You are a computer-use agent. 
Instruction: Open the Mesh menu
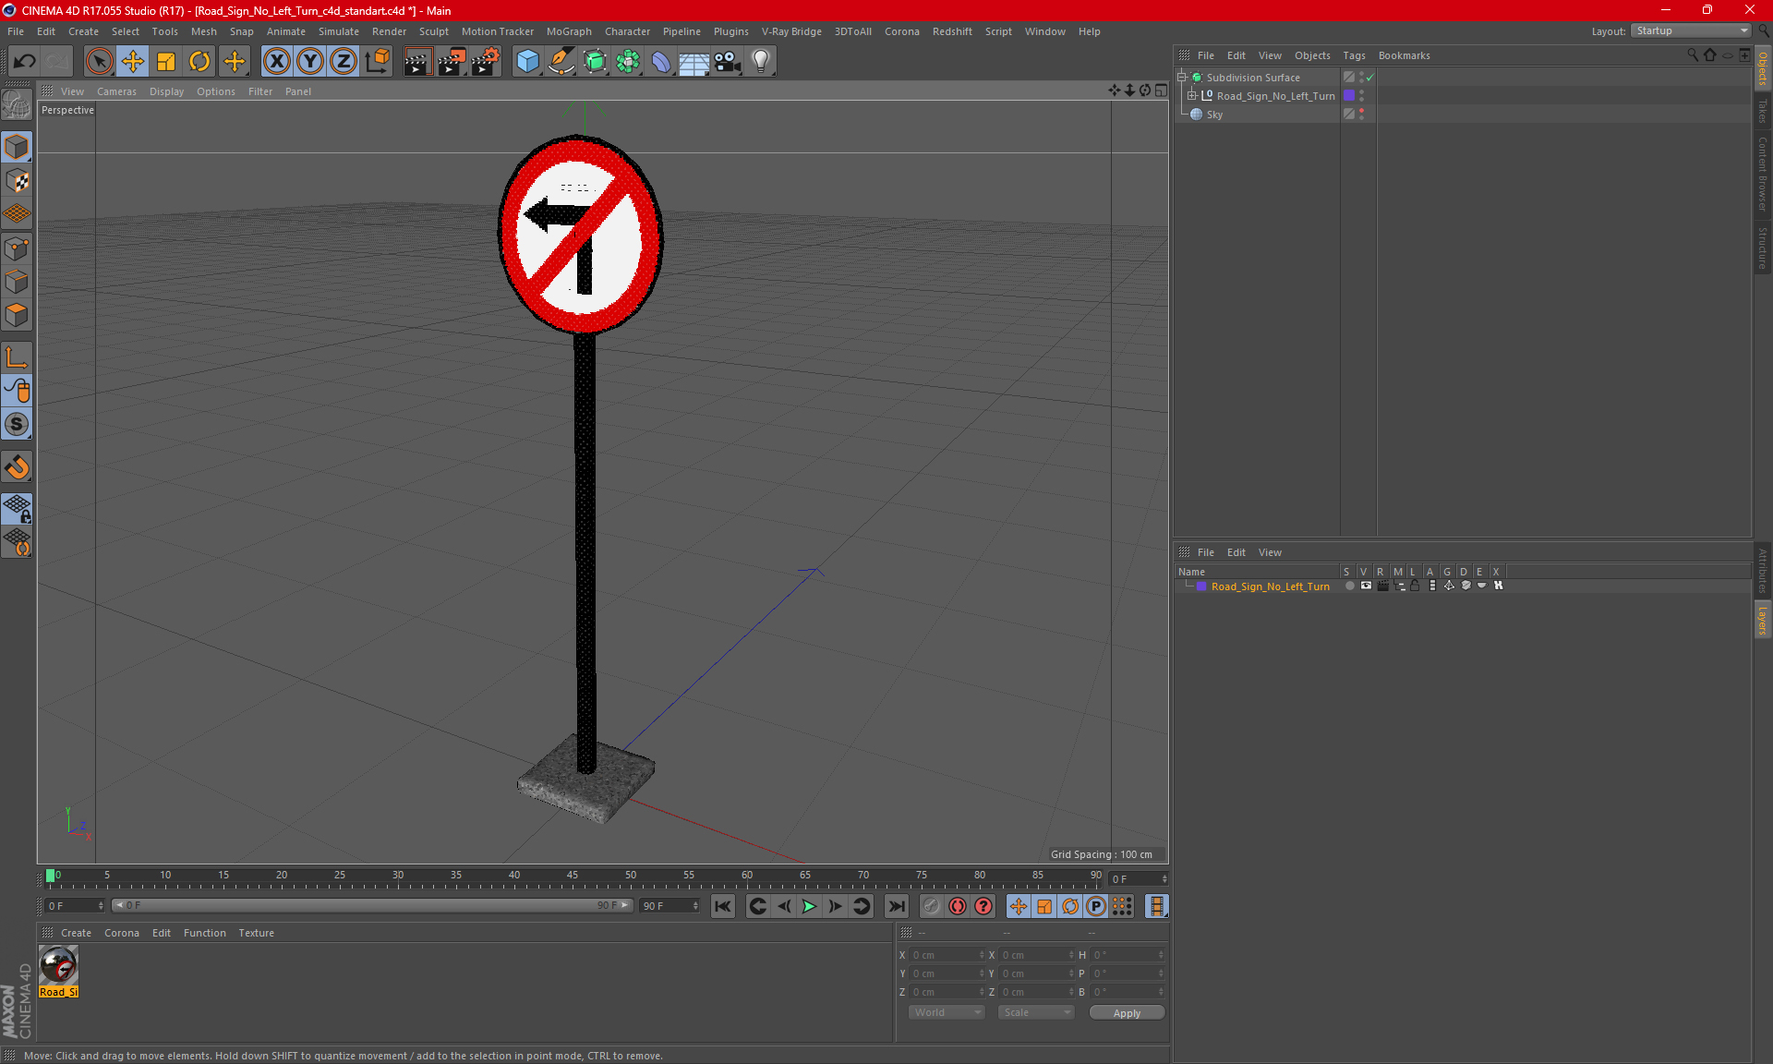pyautogui.click(x=203, y=31)
